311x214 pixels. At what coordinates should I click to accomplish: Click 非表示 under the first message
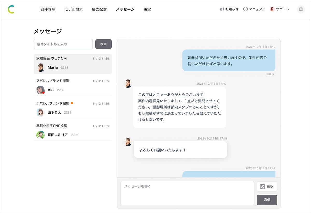(270, 74)
